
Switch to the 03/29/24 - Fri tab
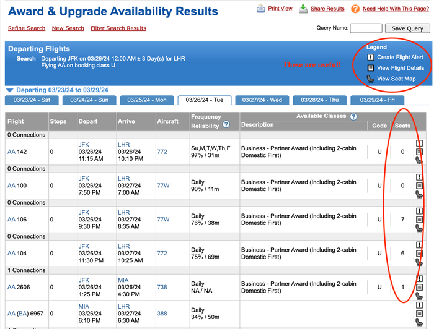pyautogui.click(x=377, y=100)
